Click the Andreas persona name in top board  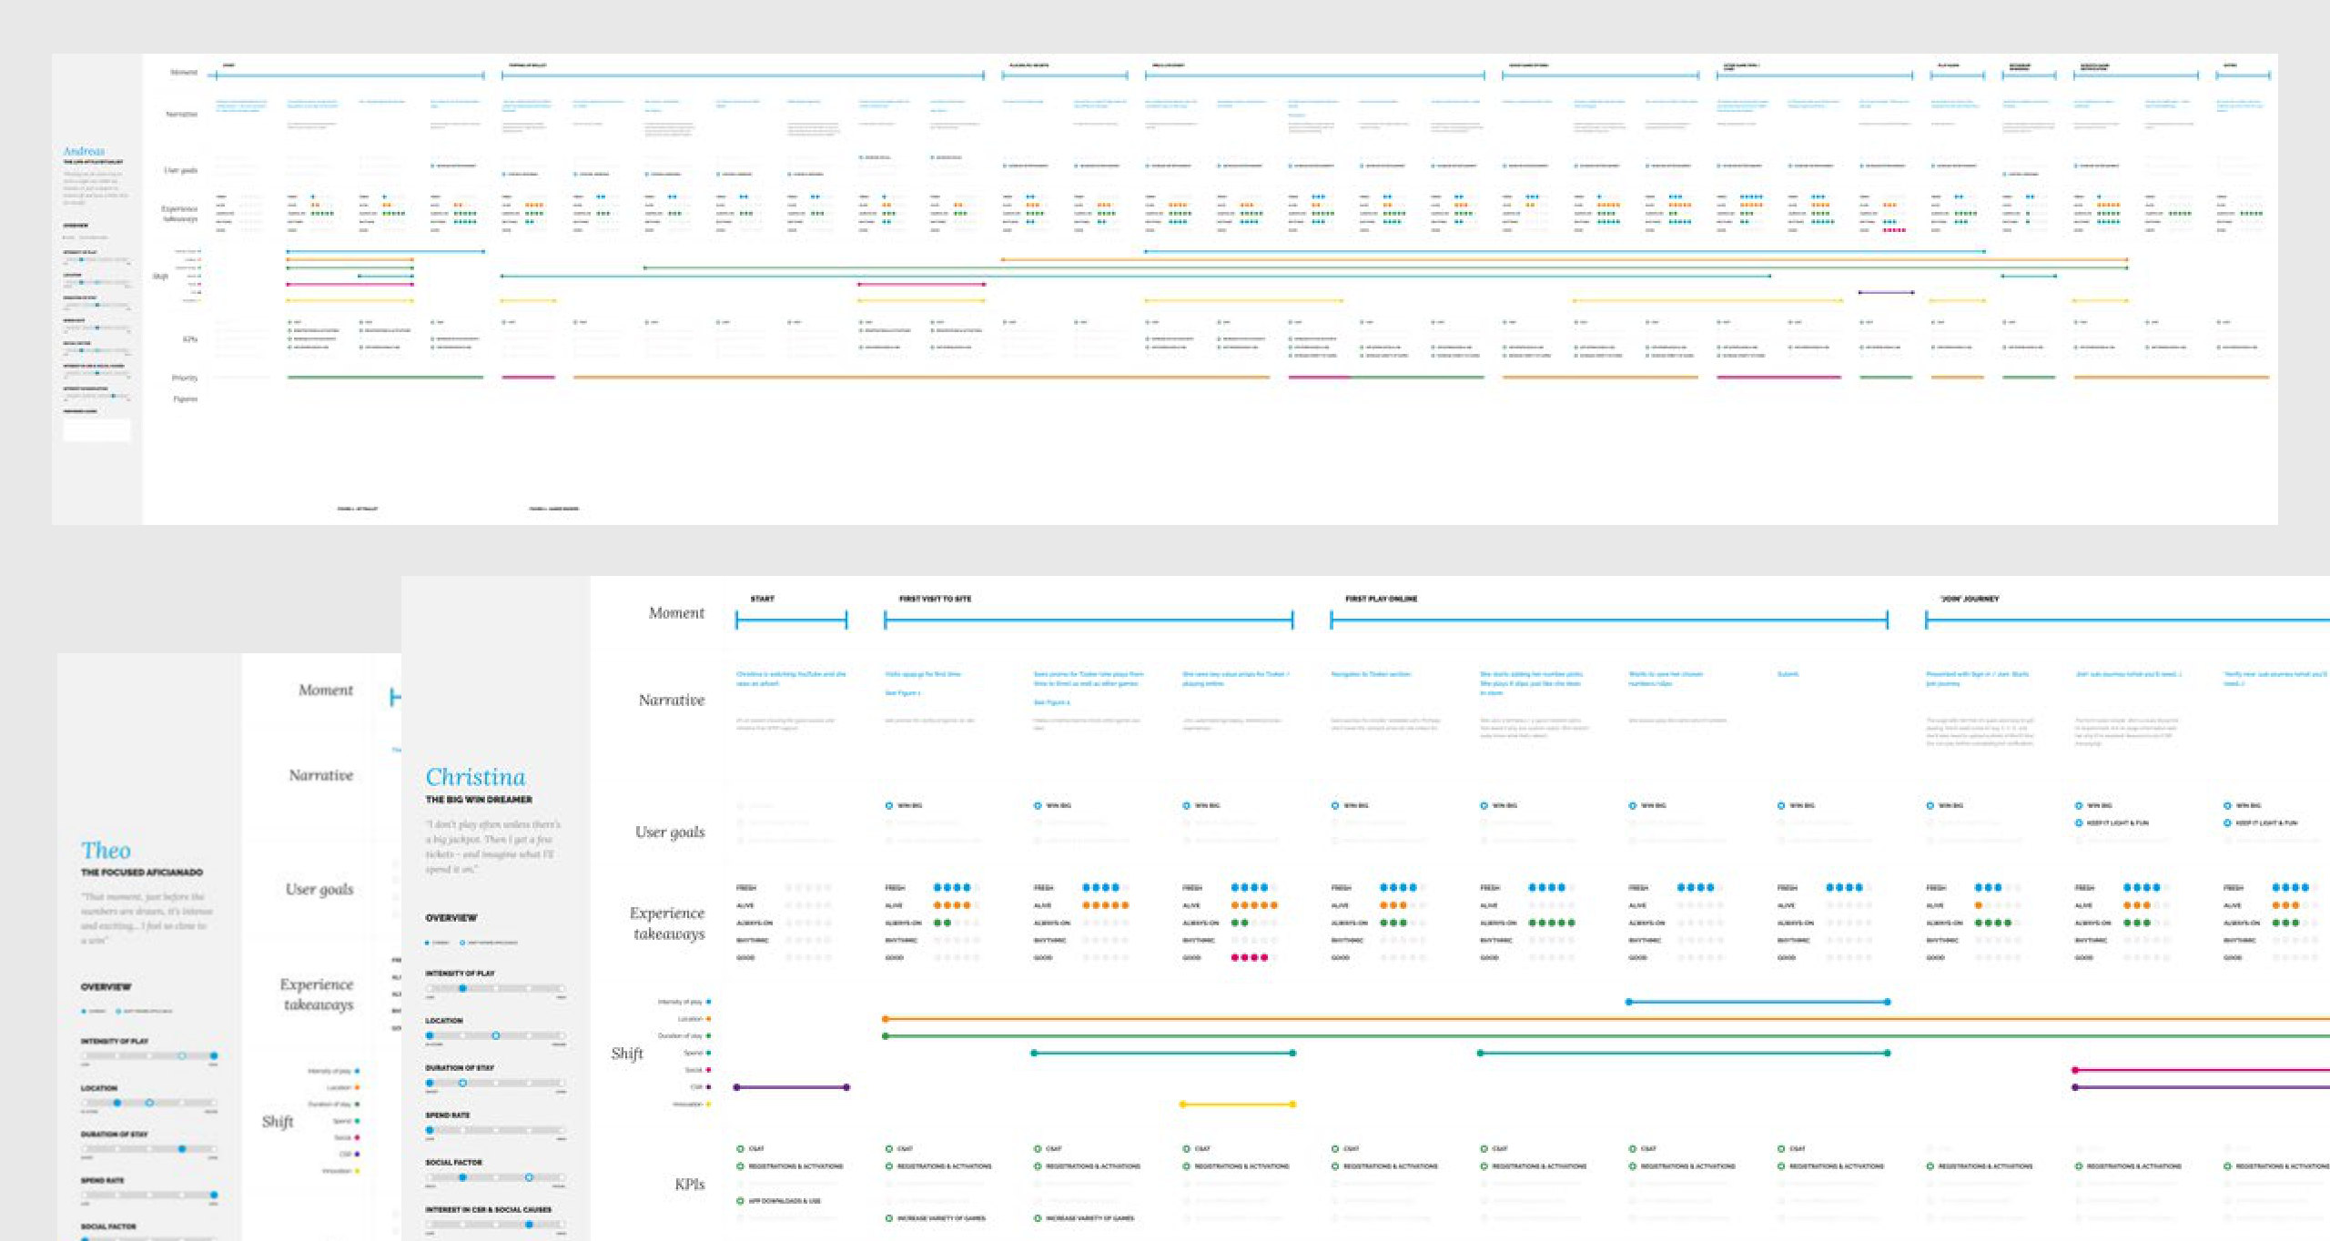coord(84,151)
